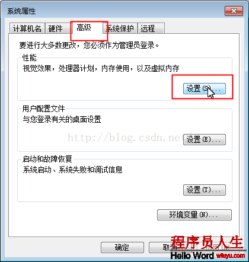Select the 高级 tab
The image size is (249, 262).
pyautogui.click(x=87, y=28)
